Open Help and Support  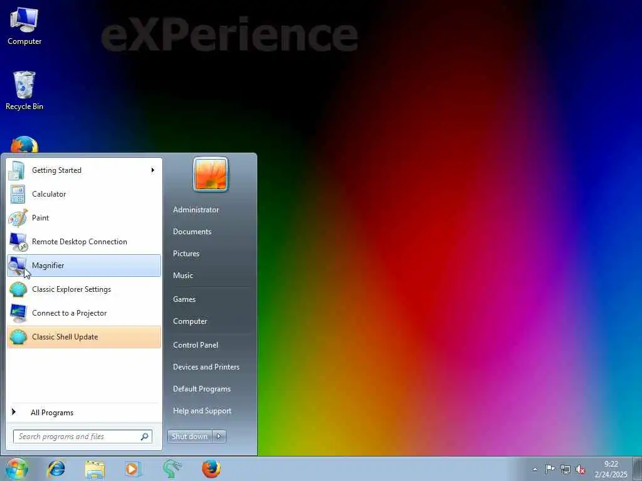point(202,411)
